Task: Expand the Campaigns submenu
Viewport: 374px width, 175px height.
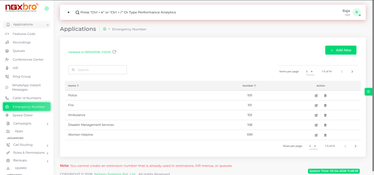Action: click(x=47, y=124)
